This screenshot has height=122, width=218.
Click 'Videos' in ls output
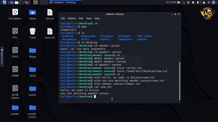tap(142, 39)
